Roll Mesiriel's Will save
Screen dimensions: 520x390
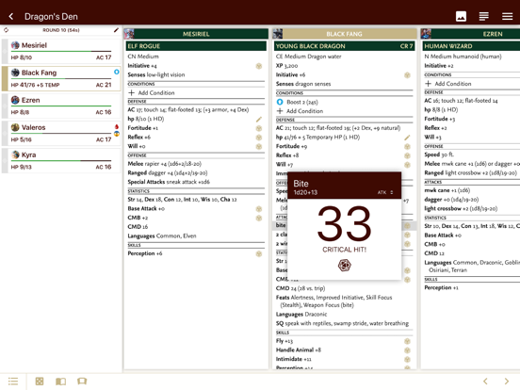(259, 147)
